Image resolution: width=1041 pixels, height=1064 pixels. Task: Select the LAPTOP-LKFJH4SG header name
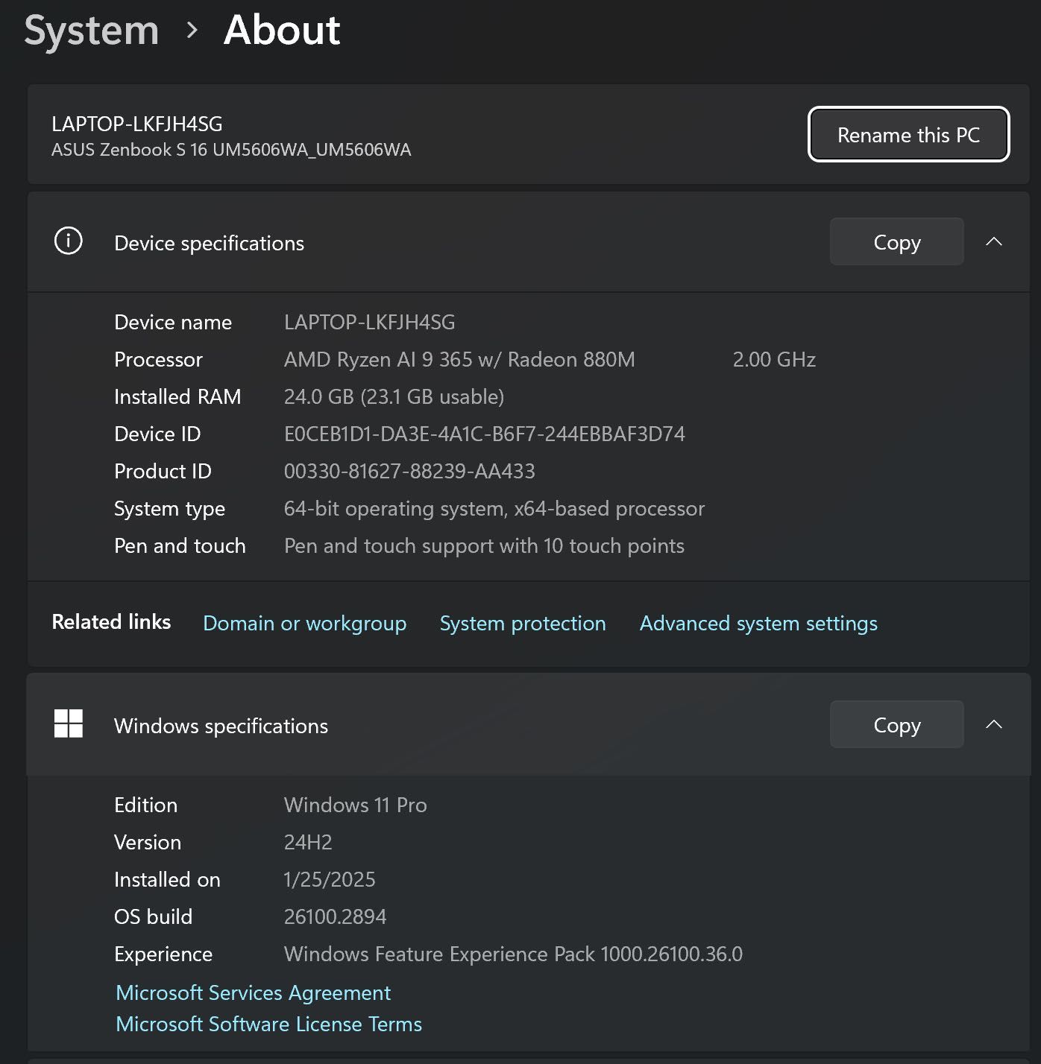click(137, 124)
